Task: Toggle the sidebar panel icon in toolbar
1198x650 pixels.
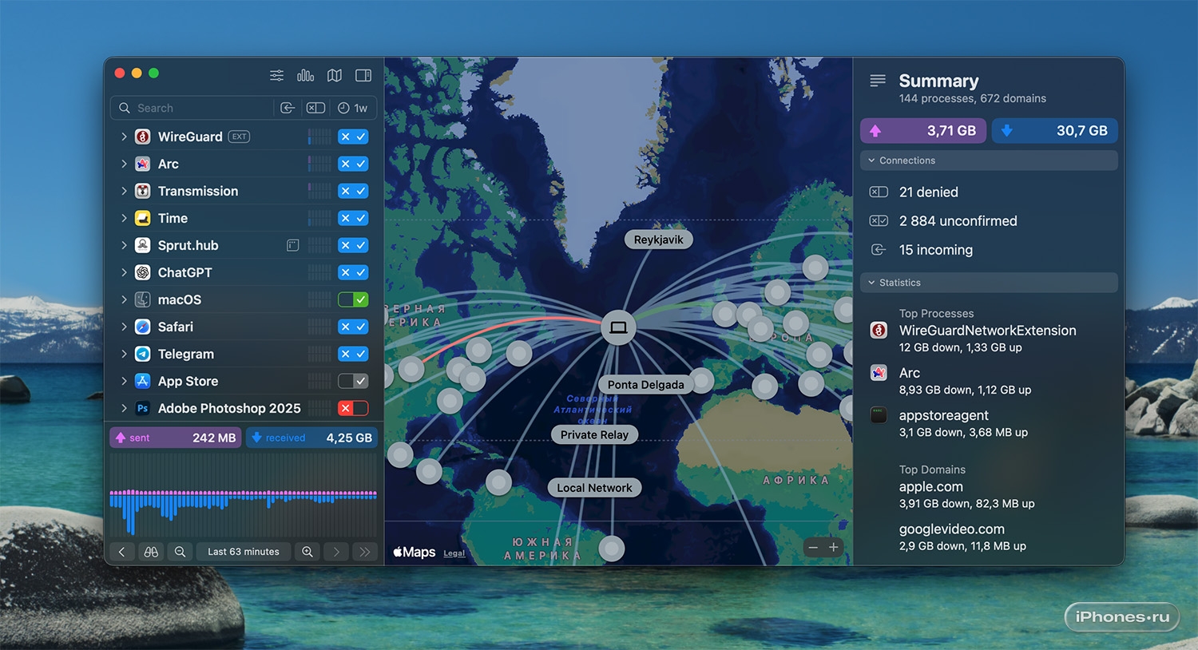Action: click(x=363, y=75)
